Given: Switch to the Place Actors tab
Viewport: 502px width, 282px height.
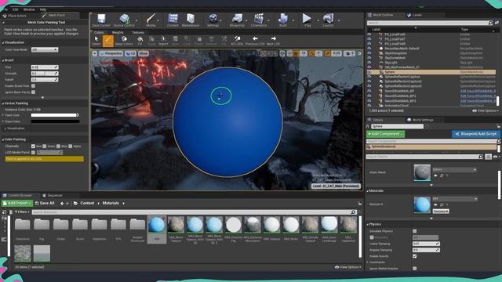Looking at the screenshot, I should (15, 16).
